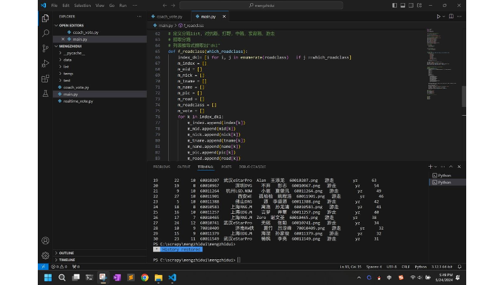Open the View menu
This screenshot has height=285, width=504.
(100, 6)
